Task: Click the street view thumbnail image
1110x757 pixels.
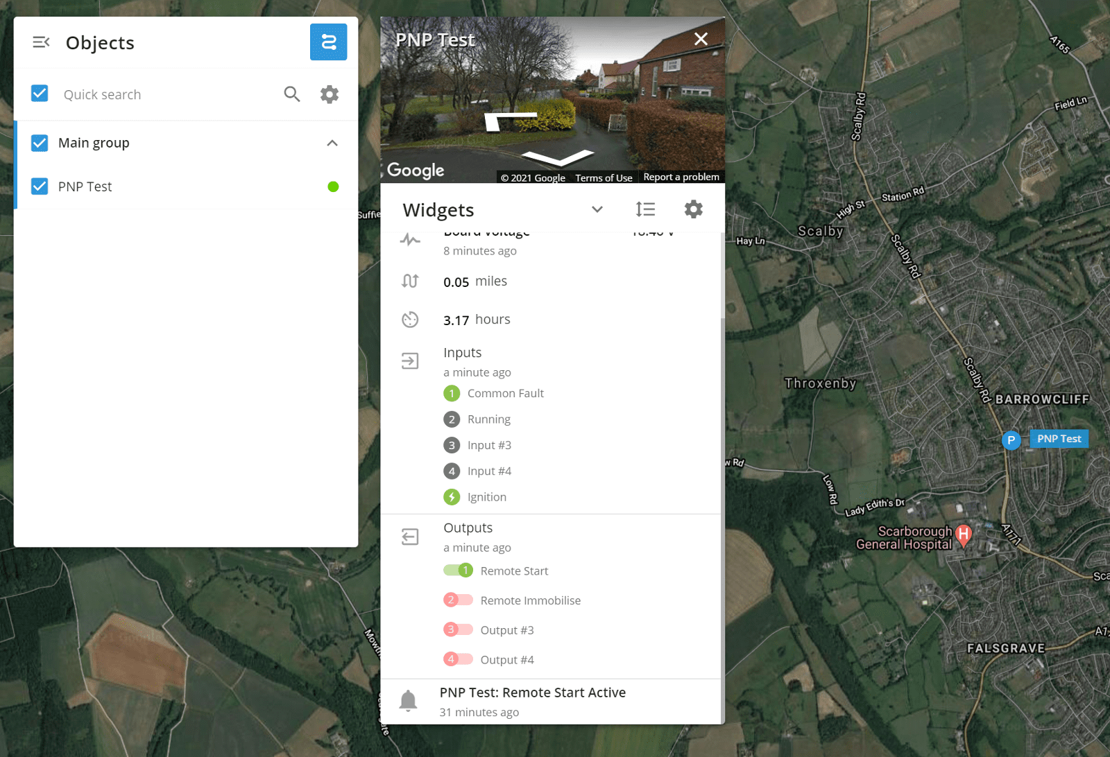Action: (x=553, y=101)
